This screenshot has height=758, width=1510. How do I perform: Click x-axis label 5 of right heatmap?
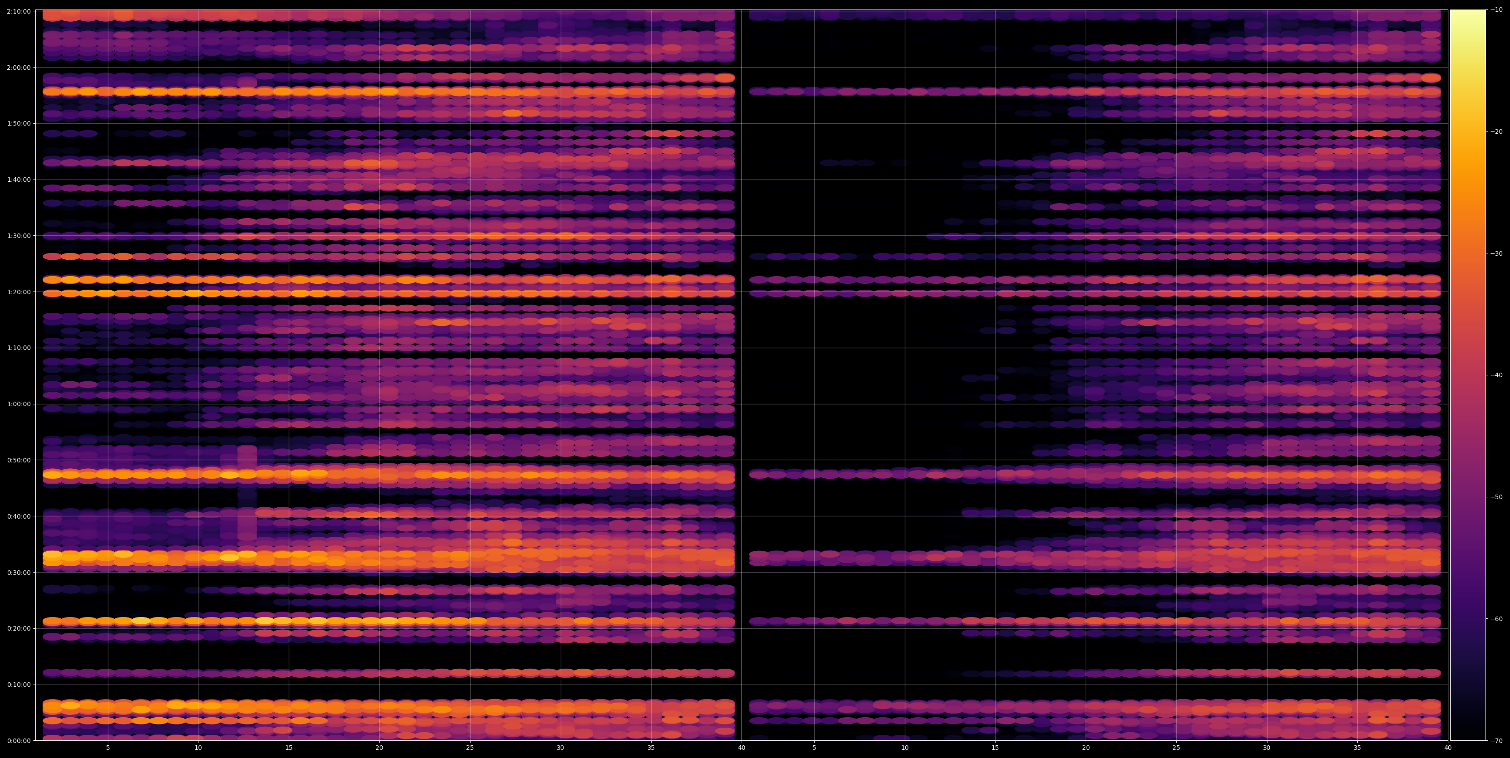coord(814,748)
